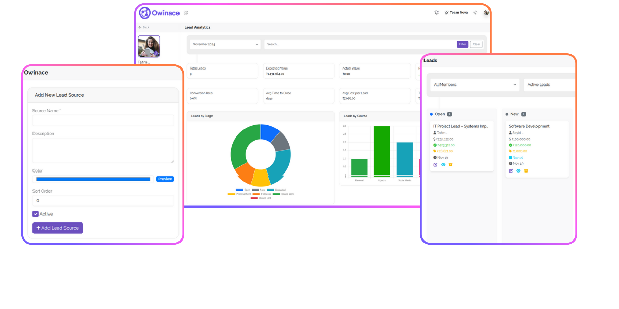Viewport: 619px width, 309px height.
Task: Go back using the Back link
Action: [x=144, y=27]
